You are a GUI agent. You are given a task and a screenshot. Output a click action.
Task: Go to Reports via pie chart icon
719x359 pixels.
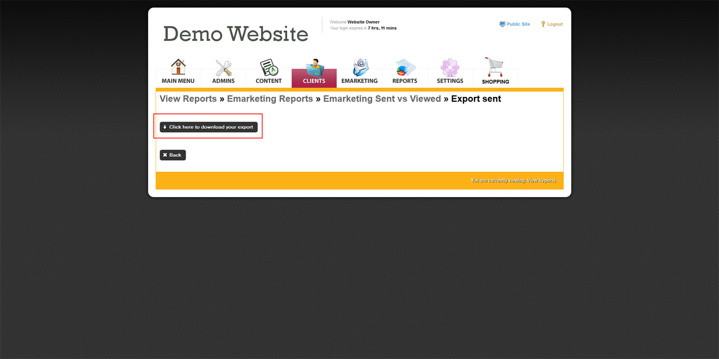tap(404, 68)
